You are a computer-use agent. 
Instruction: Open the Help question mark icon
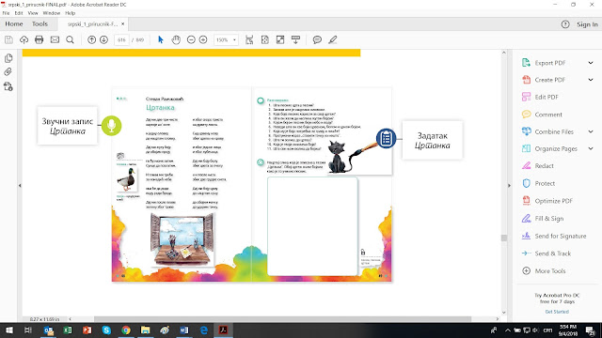click(565, 24)
